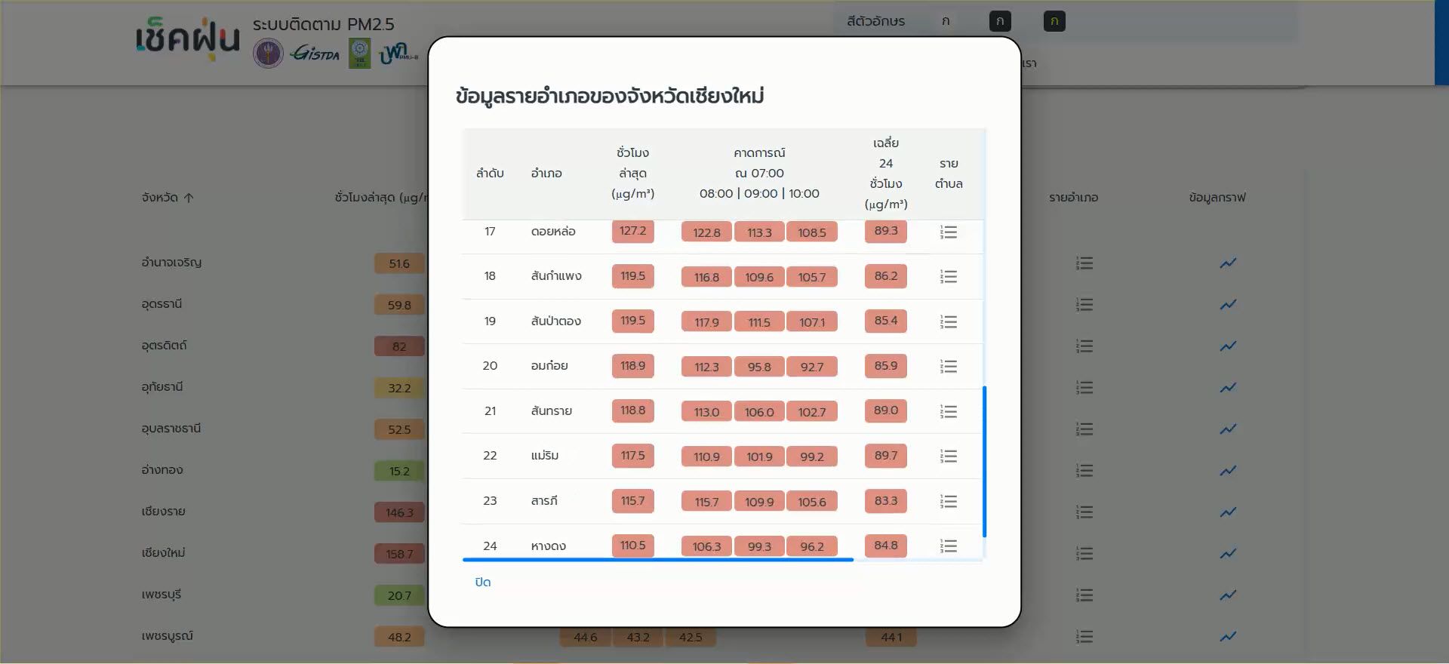Click the vertical scrollbar in district table
1449x664 pixels.
pyautogui.click(x=984, y=461)
